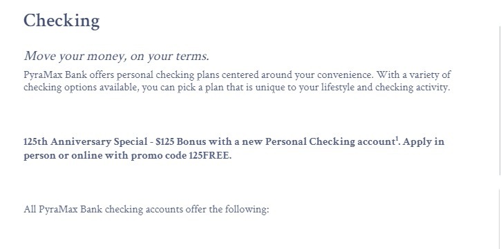This screenshot has width=501, height=249.
Task: Click 'offer the following:' text
Action: [x=227, y=210]
